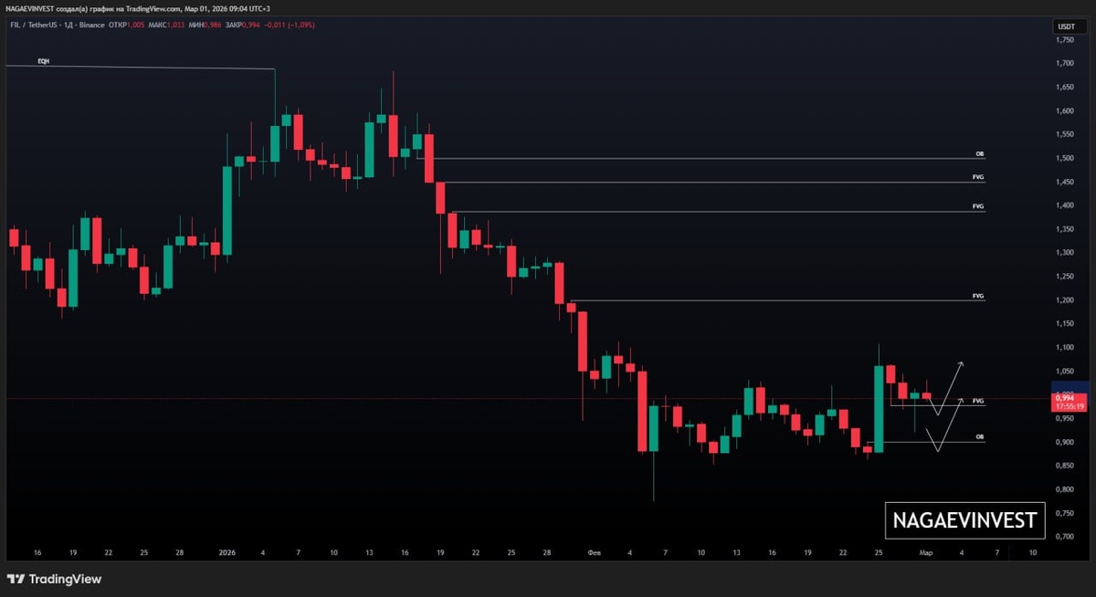Click the 1,400 price axis label
This screenshot has height=597, width=1096.
1065,205
